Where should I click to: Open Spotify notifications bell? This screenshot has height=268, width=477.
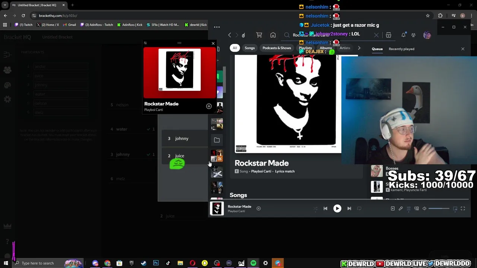point(403,35)
